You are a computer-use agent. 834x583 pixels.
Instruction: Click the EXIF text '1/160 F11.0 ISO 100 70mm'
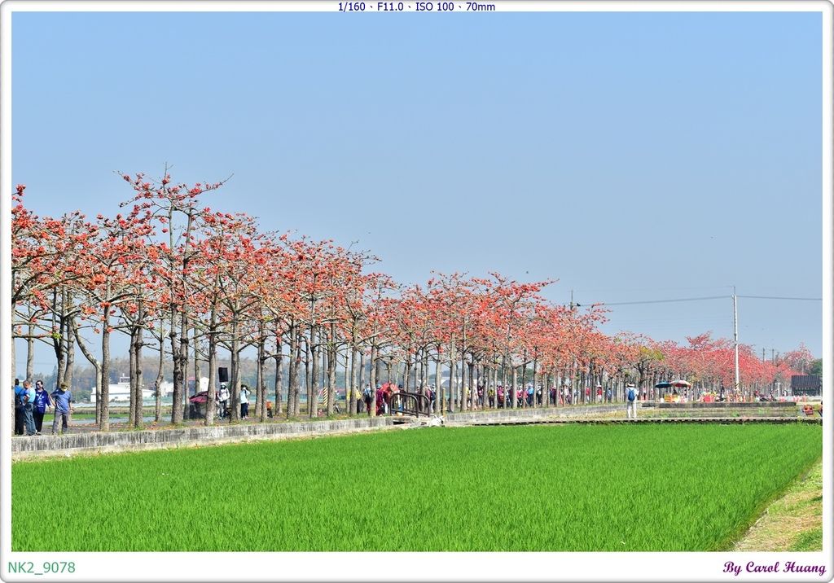[416, 7]
